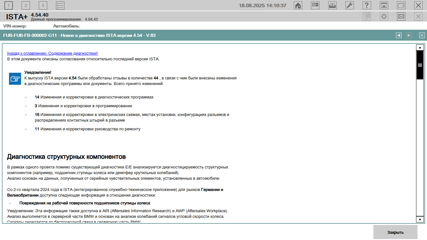Screen dimensions: 427x240
Task: Click the grayed X below the top bar
Action: pos(418,17)
